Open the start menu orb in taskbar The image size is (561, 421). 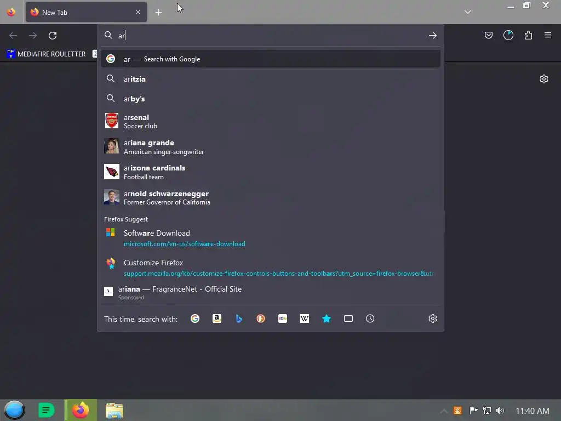click(14, 410)
